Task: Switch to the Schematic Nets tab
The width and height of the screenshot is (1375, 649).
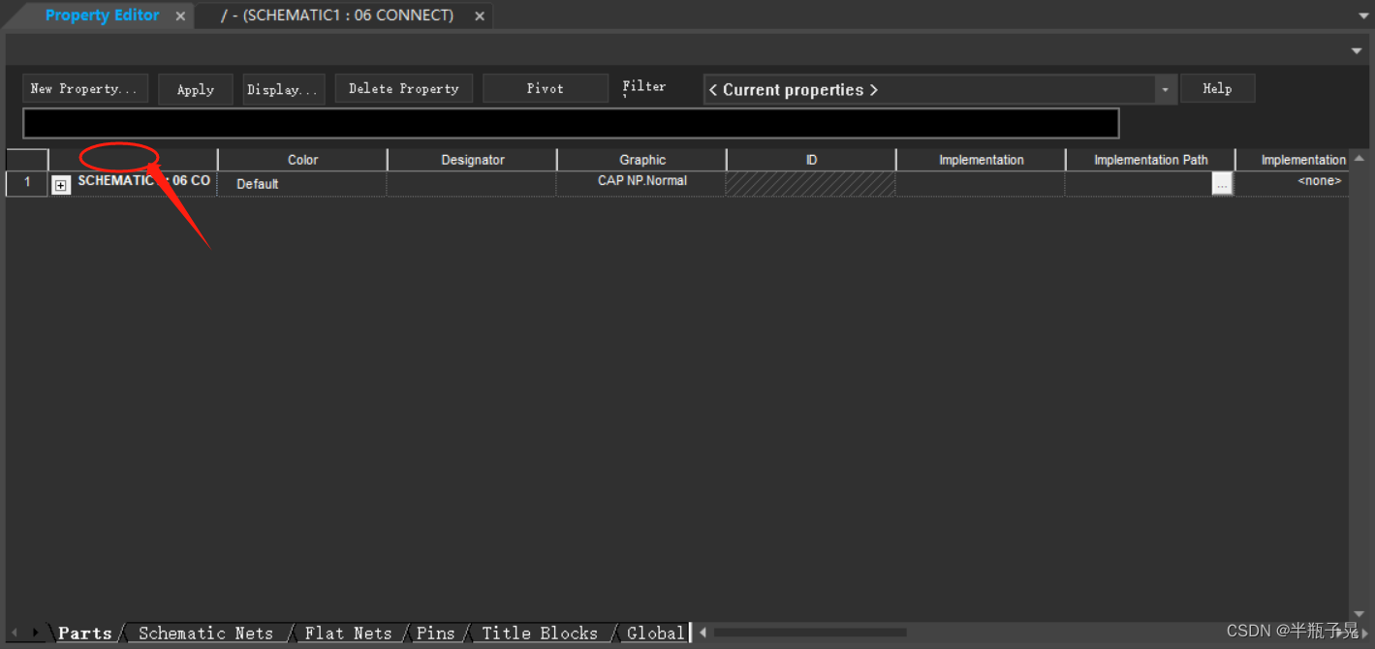Action: [x=205, y=634]
